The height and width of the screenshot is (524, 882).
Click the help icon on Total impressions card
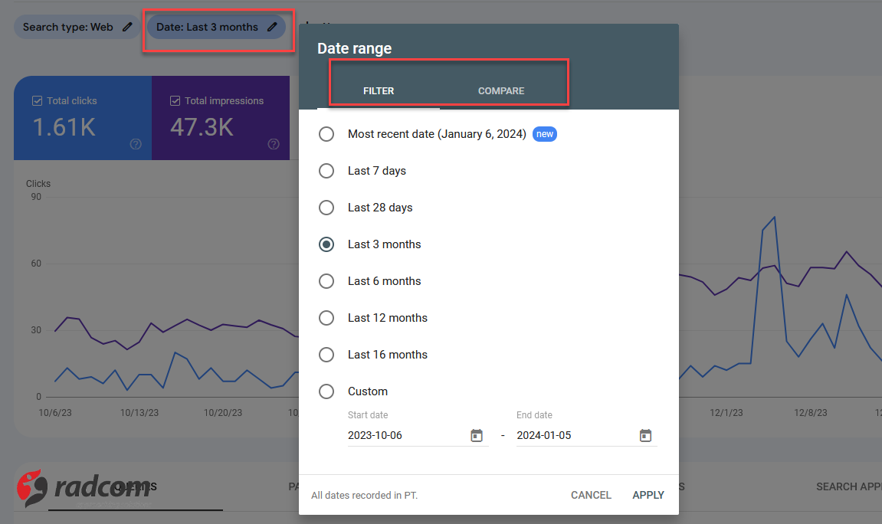click(274, 144)
